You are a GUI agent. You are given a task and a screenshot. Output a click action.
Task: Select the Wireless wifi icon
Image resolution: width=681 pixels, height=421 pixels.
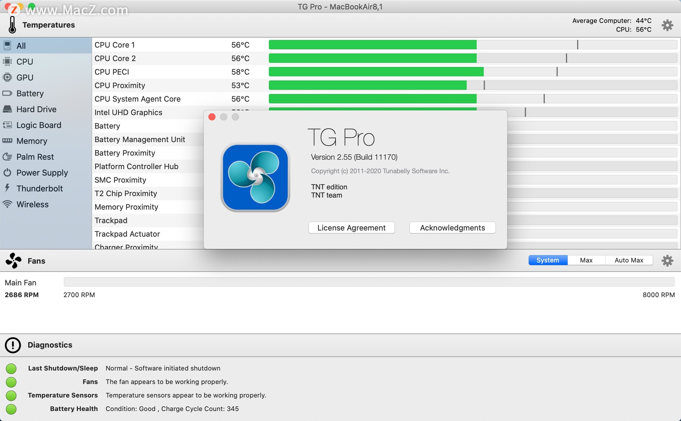pos(7,204)
